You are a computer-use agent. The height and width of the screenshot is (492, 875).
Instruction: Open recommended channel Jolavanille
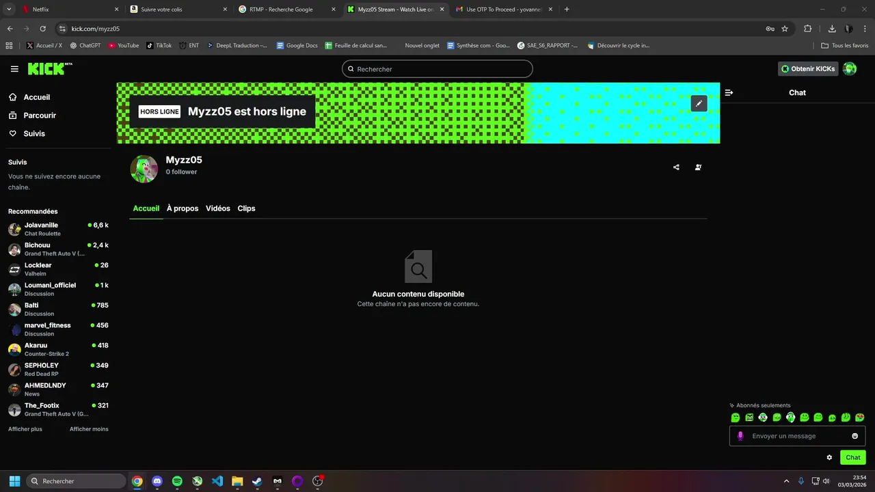(58, 229)
